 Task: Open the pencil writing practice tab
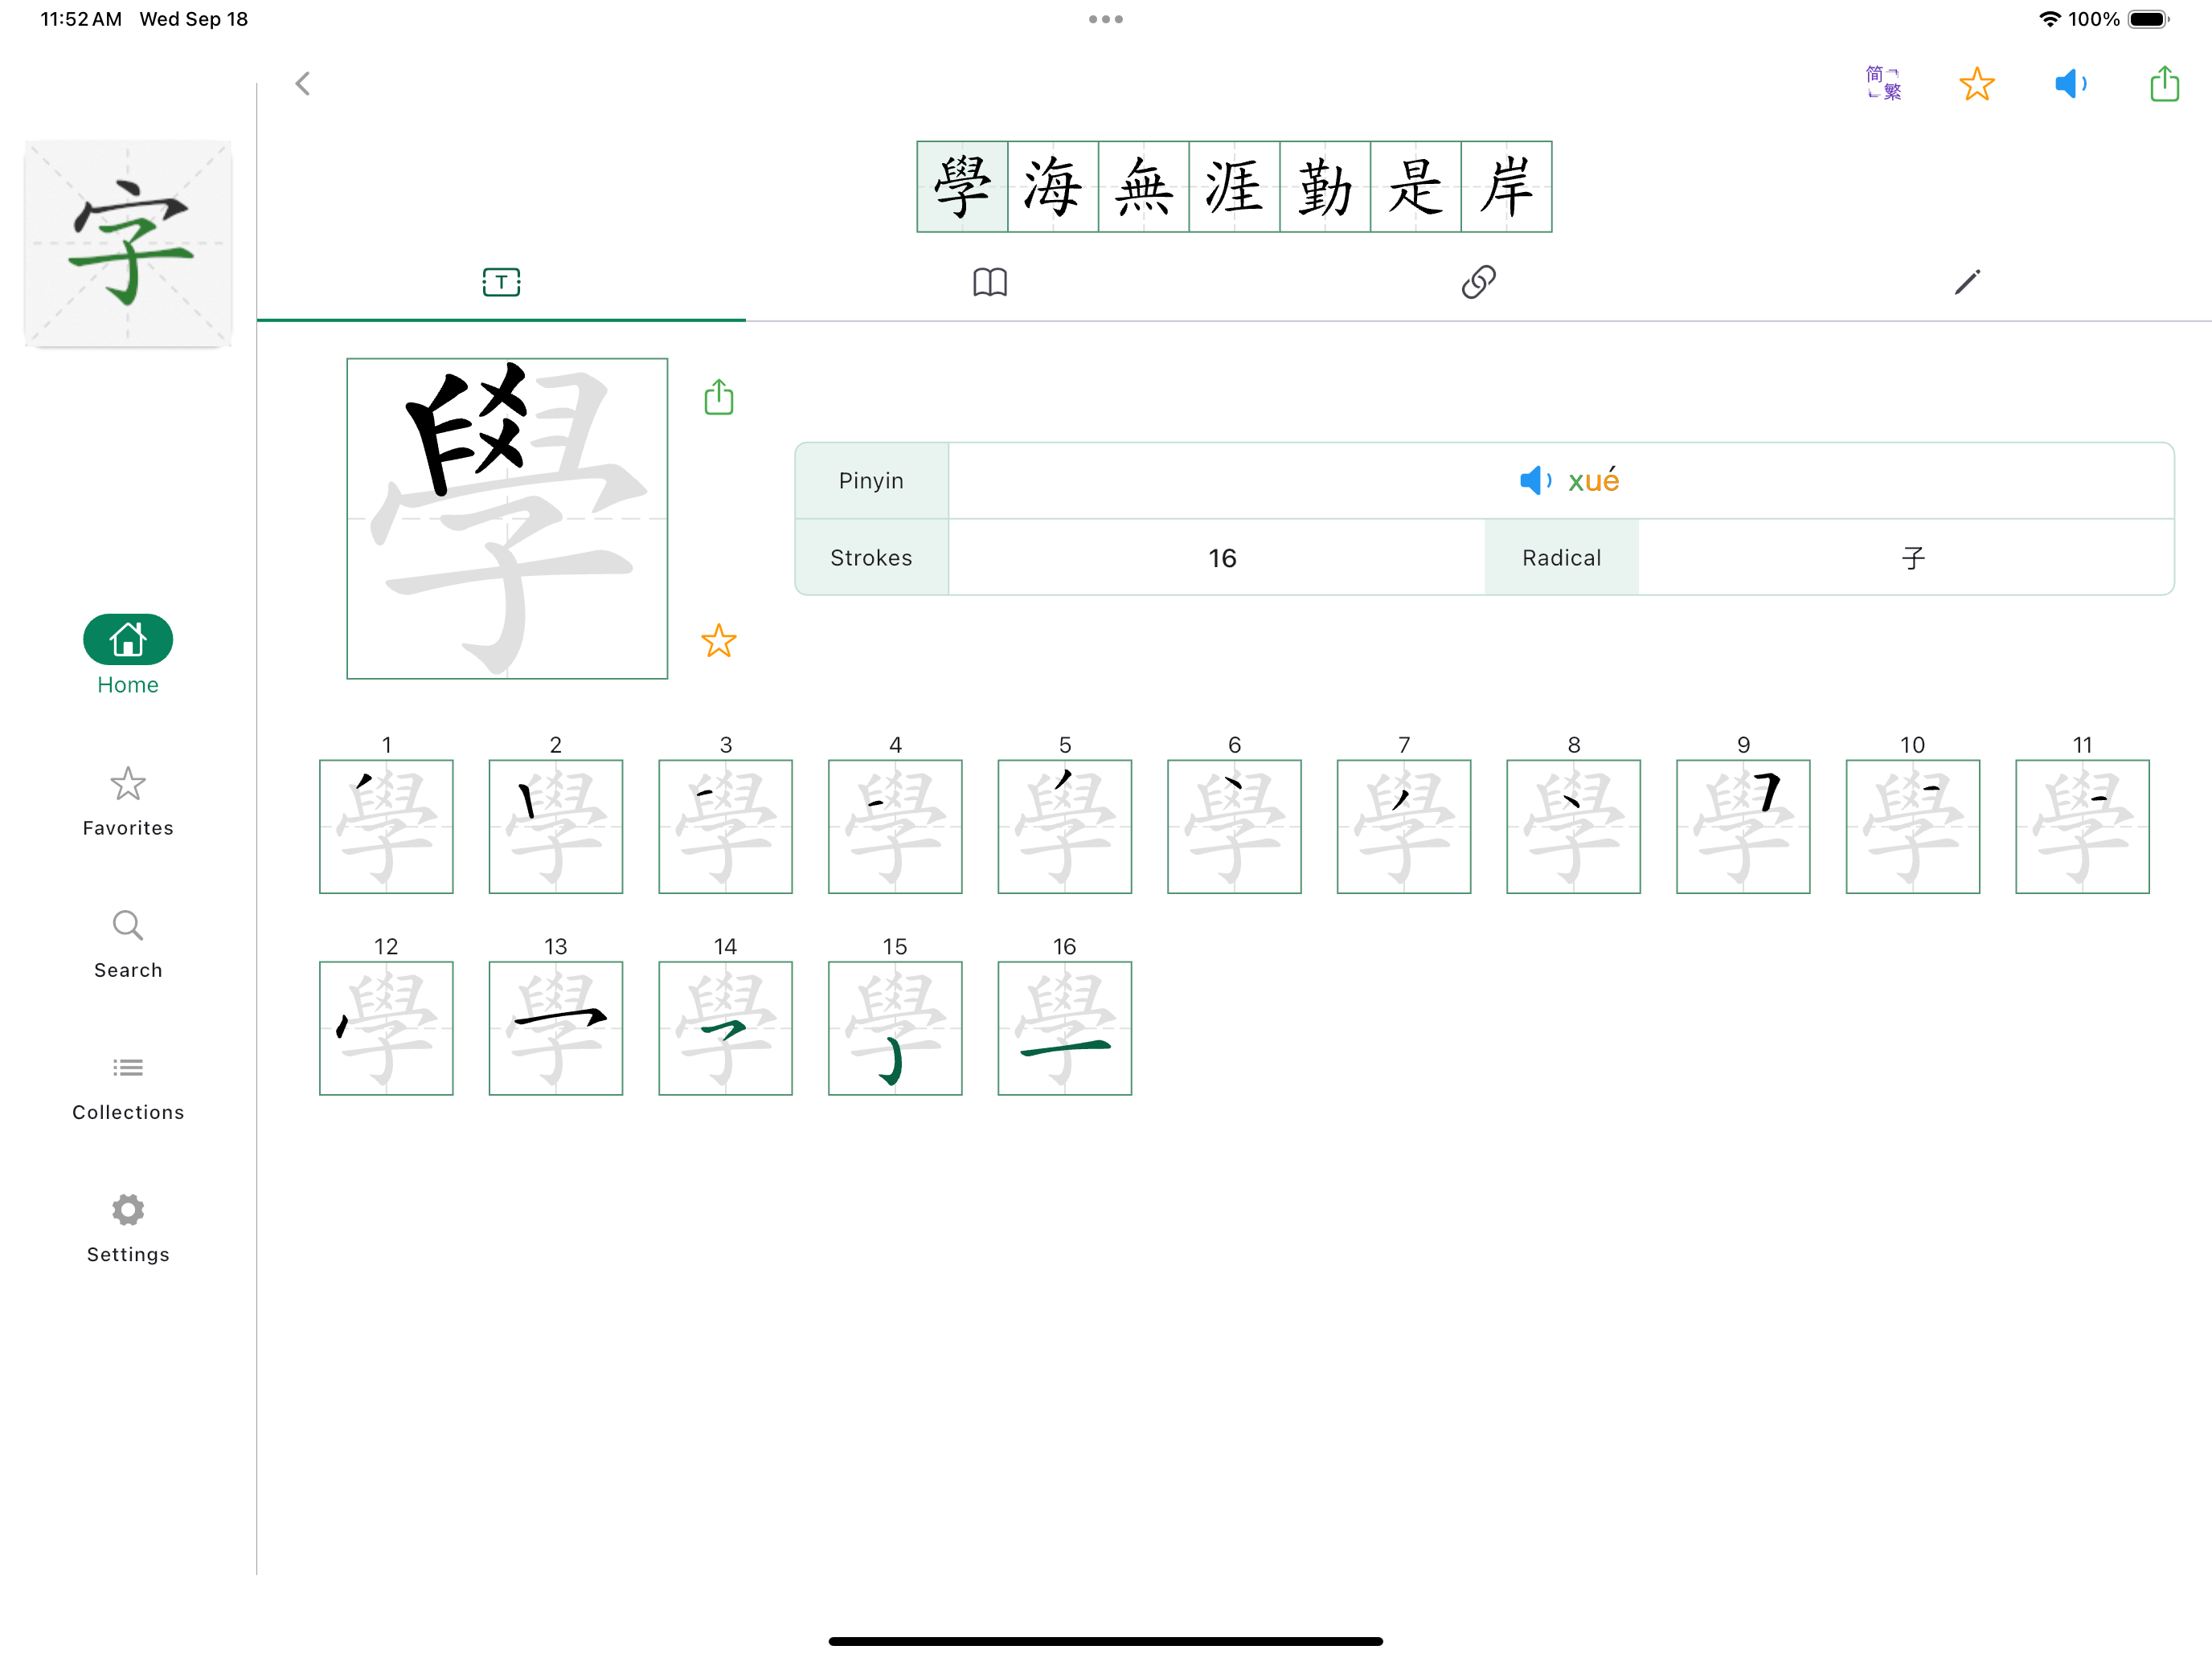(x=1967, y=283)
